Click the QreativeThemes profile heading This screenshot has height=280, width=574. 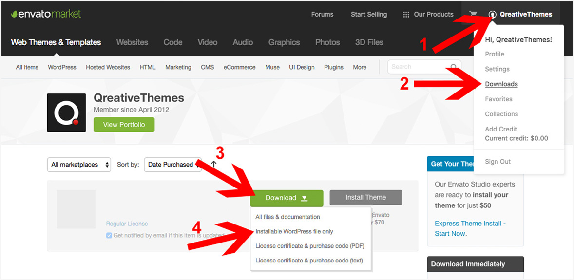(139, 98)
